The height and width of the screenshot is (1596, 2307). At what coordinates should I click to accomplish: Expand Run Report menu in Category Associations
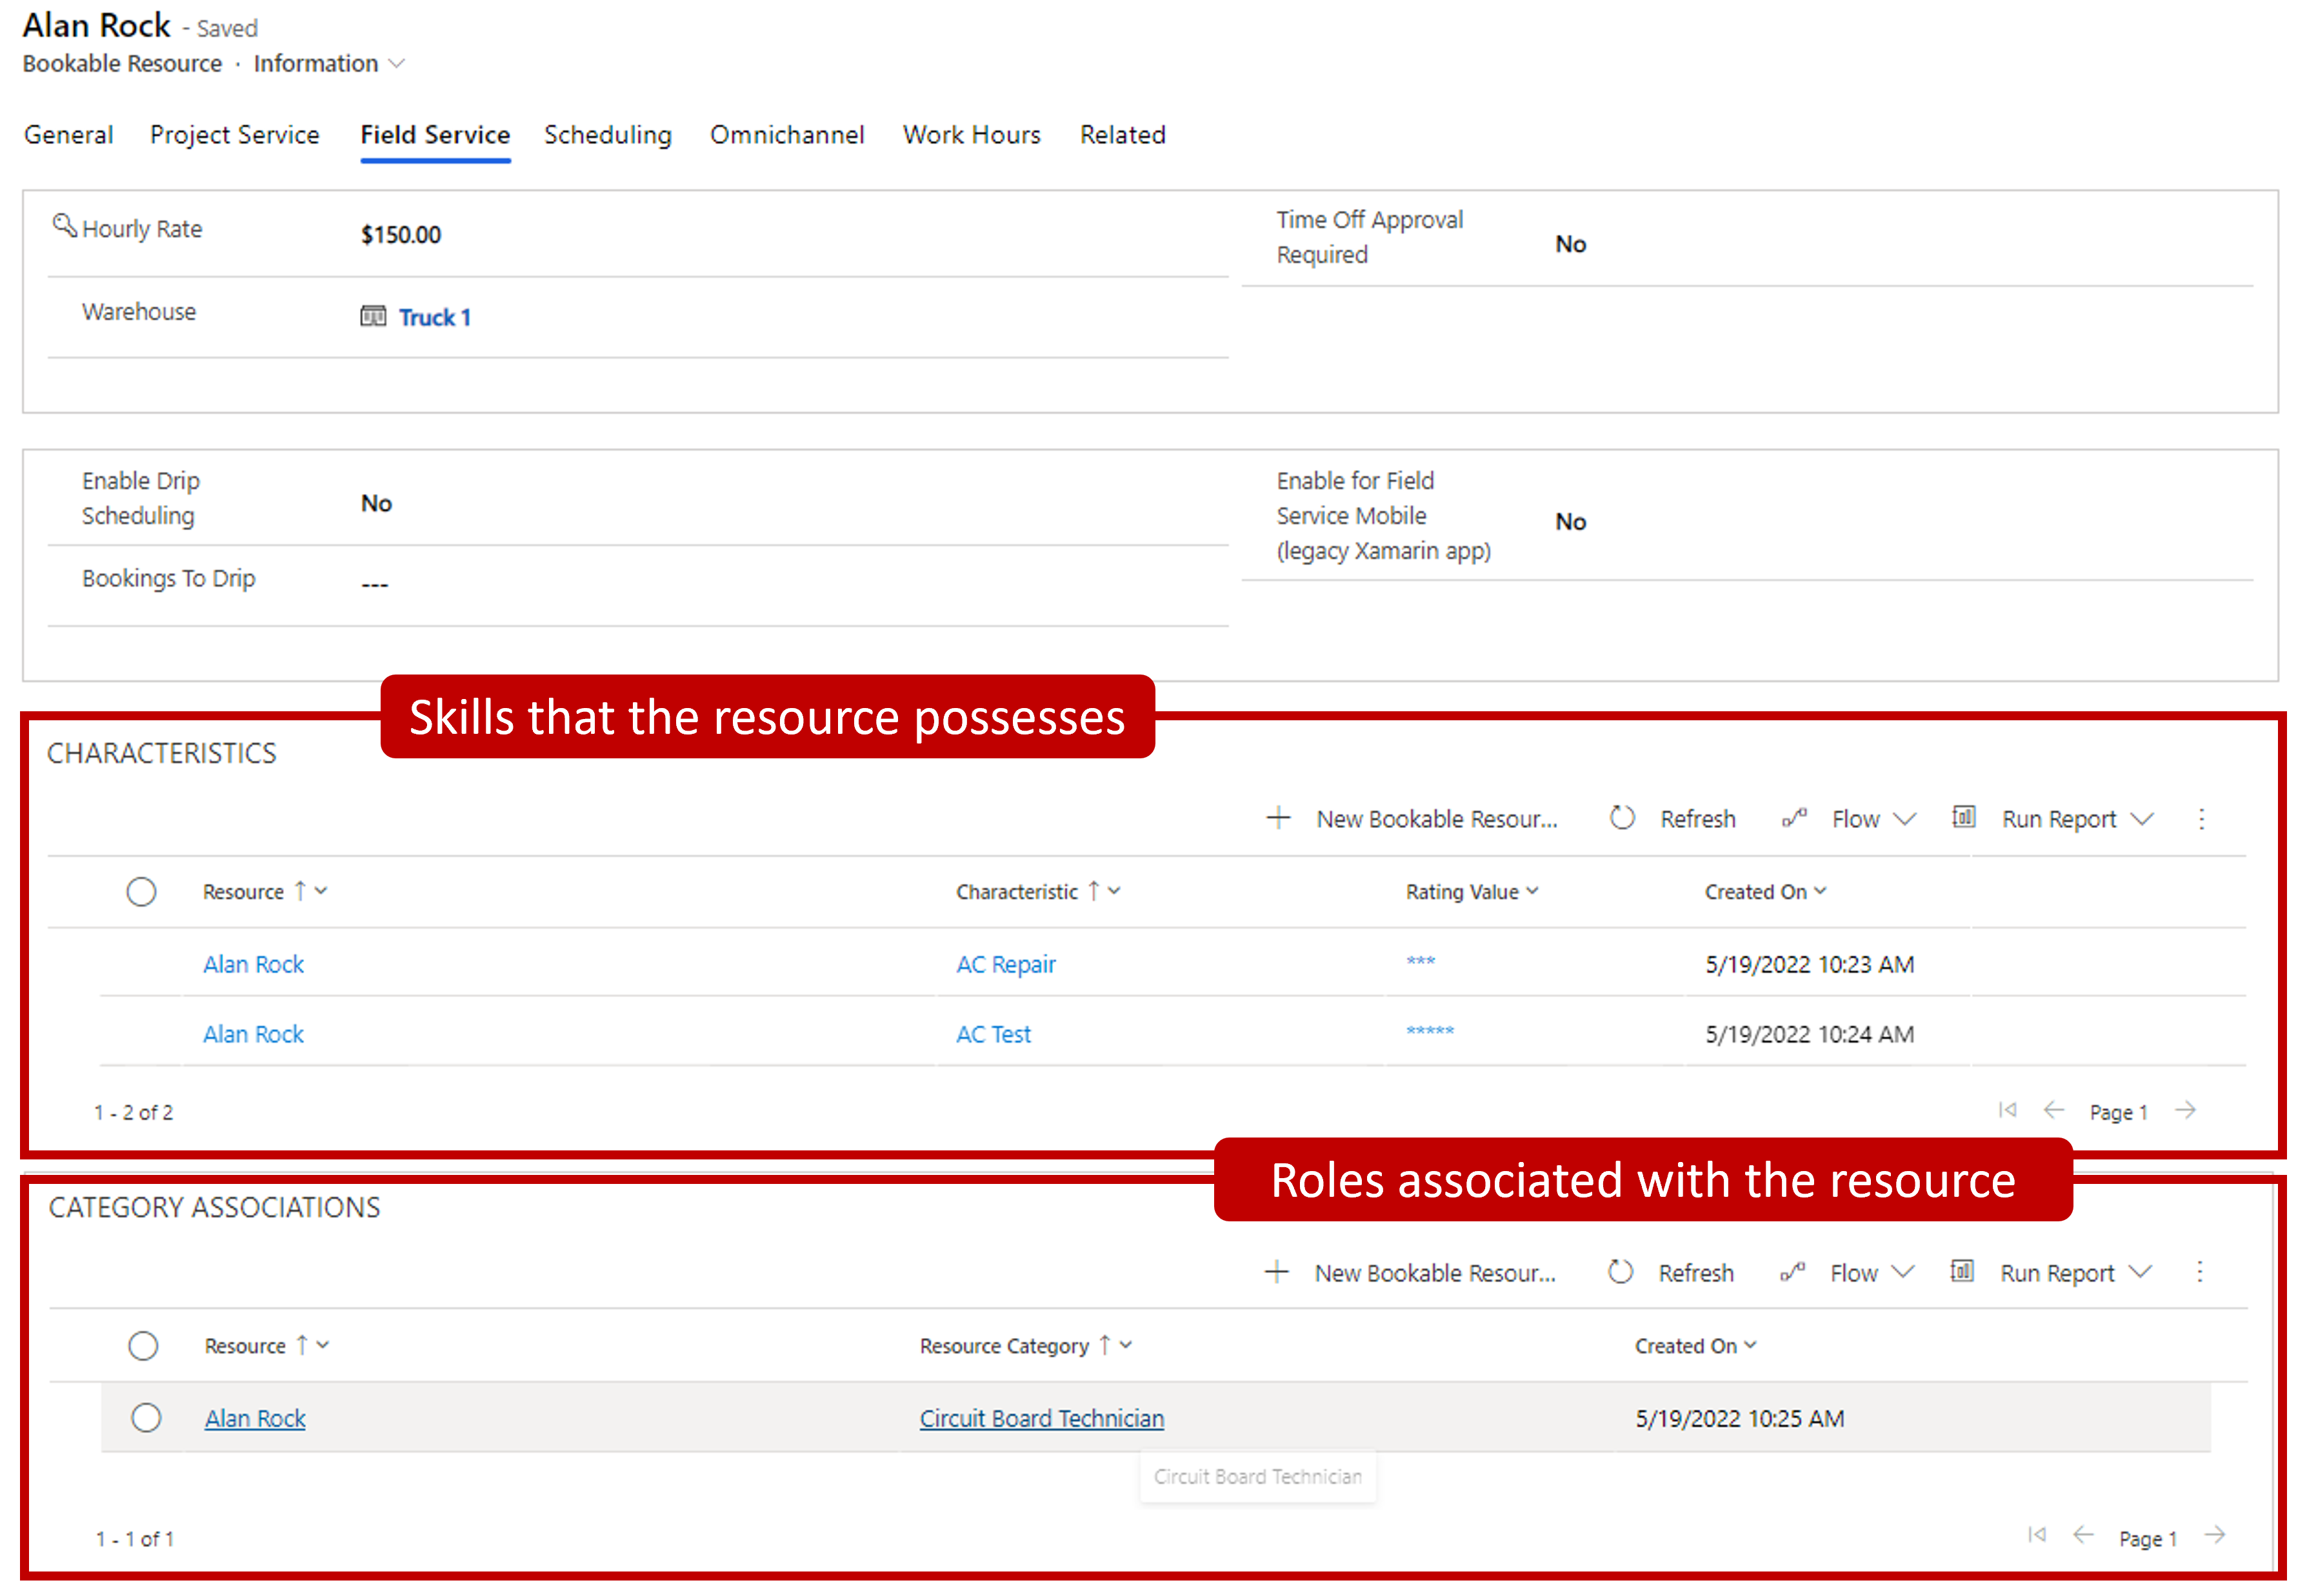click(x=2140, y=1272)
